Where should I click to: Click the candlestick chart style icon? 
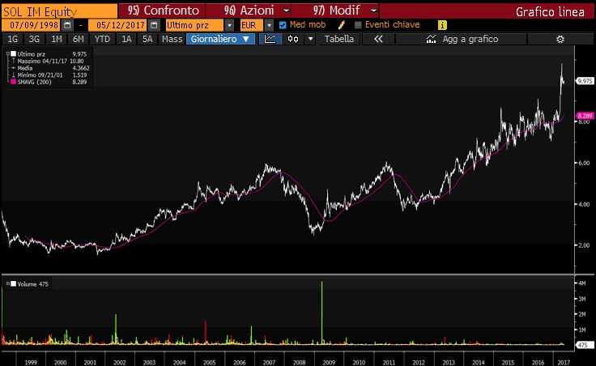tap(292, 39)
